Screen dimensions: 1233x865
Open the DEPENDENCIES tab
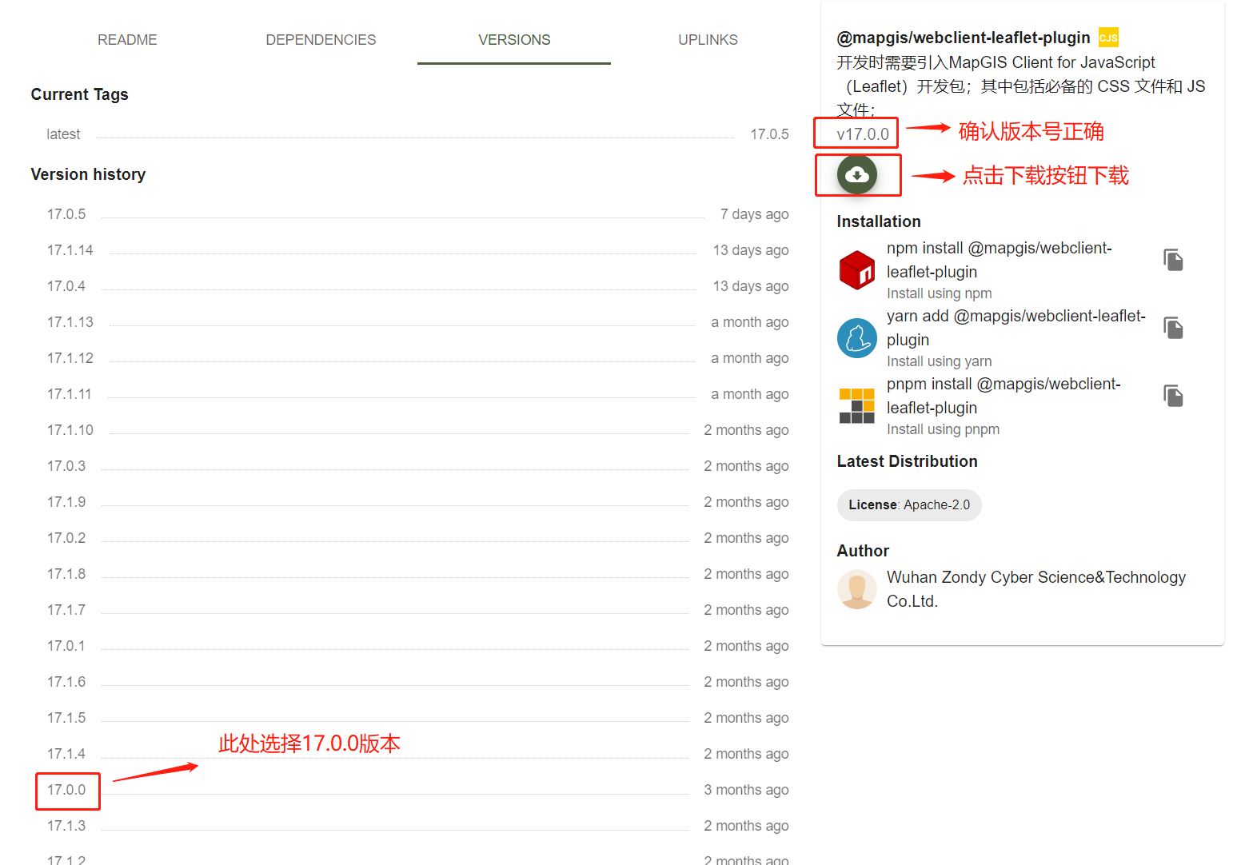[x=321, y=40]
